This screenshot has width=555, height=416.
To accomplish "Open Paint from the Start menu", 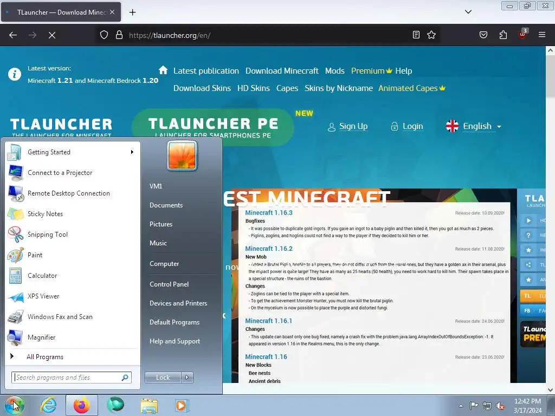I will [x=73, y=255].
